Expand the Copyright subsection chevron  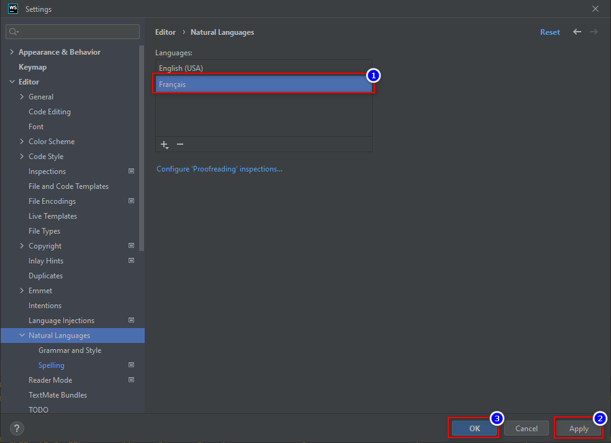click(22, 245)
